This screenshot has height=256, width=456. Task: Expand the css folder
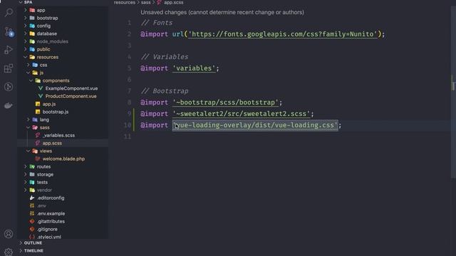[x=43, y=65]
